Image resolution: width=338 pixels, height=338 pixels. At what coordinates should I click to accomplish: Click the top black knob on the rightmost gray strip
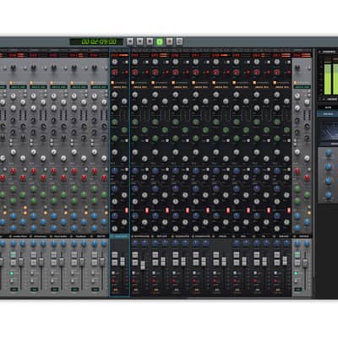[x=297, y=67]
